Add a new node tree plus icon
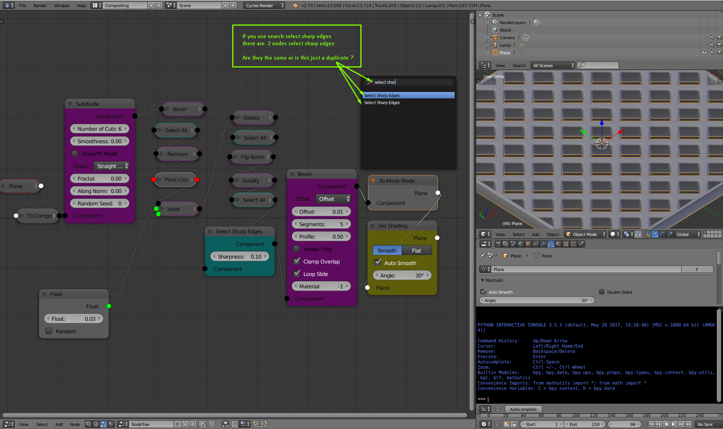Screen dimensions: 723x429 click(x=185, y=424)
